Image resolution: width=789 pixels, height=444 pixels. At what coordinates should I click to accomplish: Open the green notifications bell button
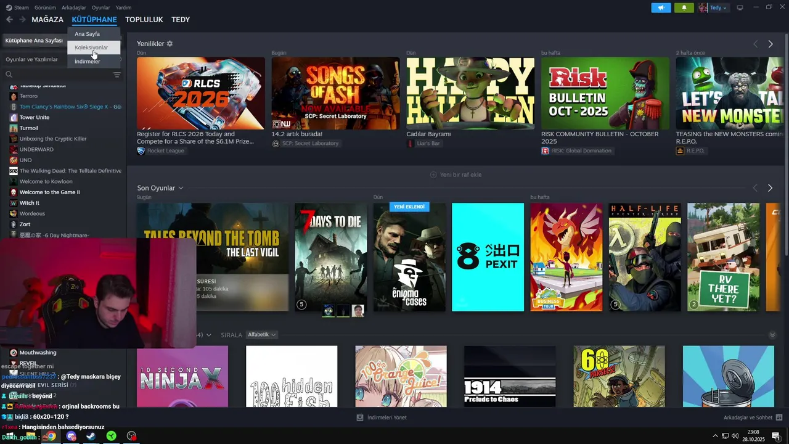684,7
